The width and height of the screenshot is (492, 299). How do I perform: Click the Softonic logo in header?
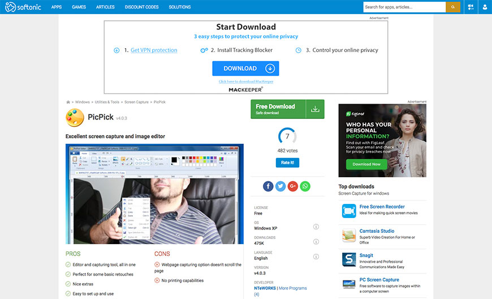(x=24, y=7)
